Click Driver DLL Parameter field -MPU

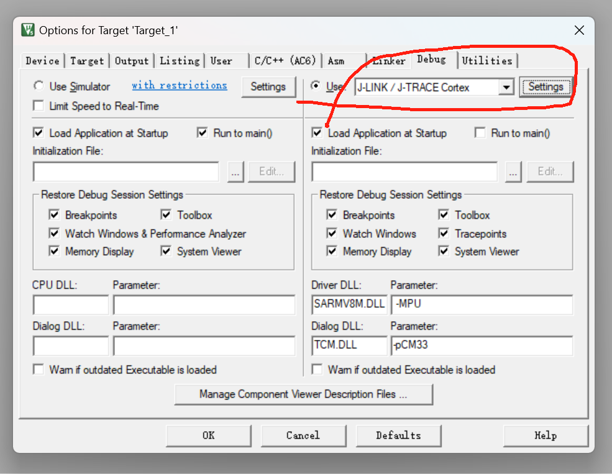click(x=482, y=304)
